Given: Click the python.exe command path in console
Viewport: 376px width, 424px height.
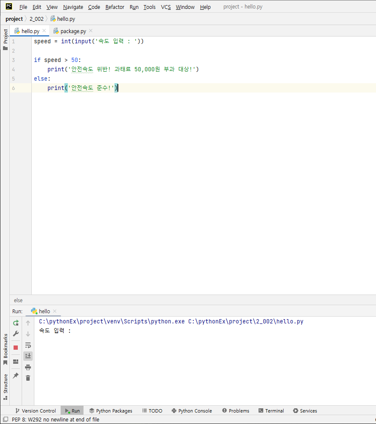Looking at the screenshot, I should pyautogui.click(x=112, y=322).
